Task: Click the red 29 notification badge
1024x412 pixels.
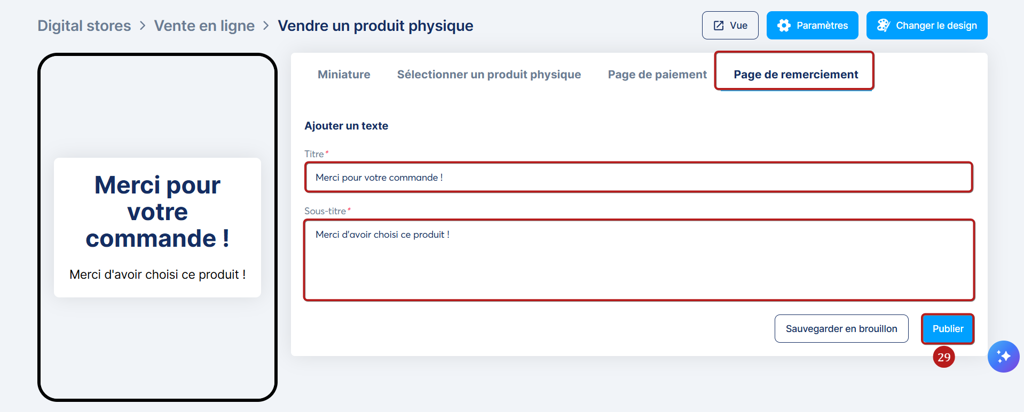Action: tap(943, 357)
